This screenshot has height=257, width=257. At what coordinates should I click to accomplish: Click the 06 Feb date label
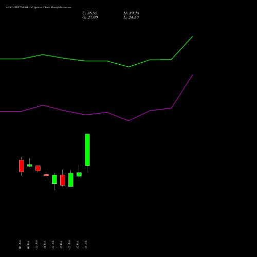click(x=20, y=245)
